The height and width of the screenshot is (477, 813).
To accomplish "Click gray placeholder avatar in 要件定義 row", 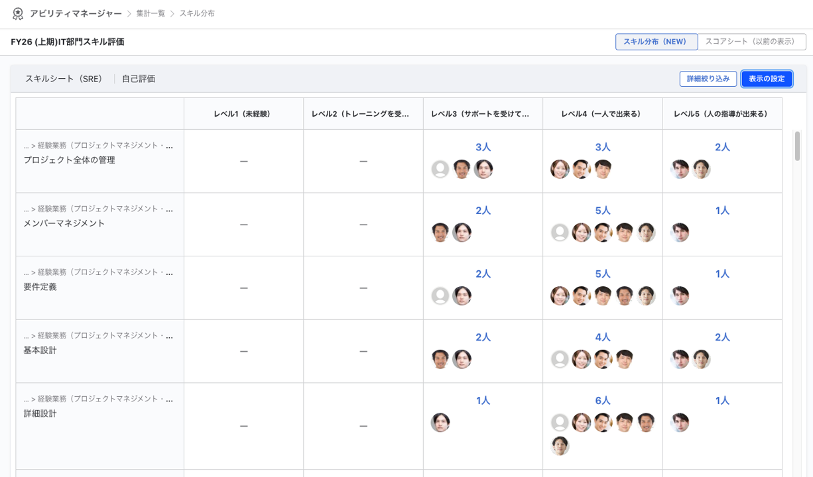I will [440, 295].
